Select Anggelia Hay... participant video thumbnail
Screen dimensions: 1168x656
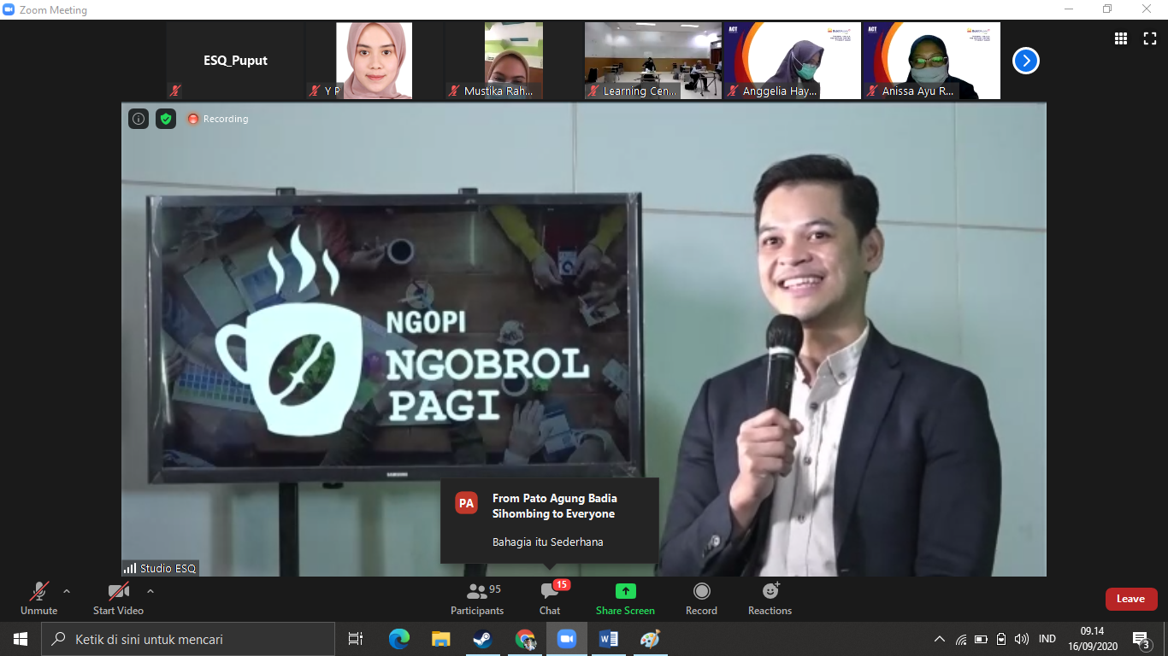(x=792, y=61)
